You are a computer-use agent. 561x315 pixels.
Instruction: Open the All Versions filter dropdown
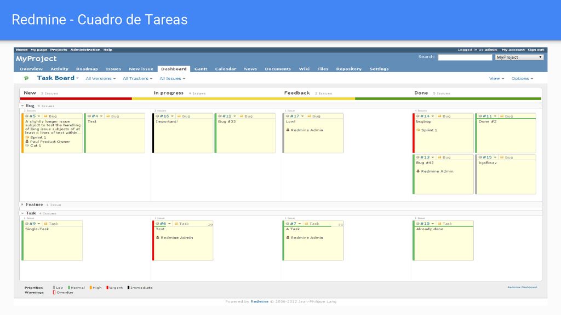tap(101, 79)
